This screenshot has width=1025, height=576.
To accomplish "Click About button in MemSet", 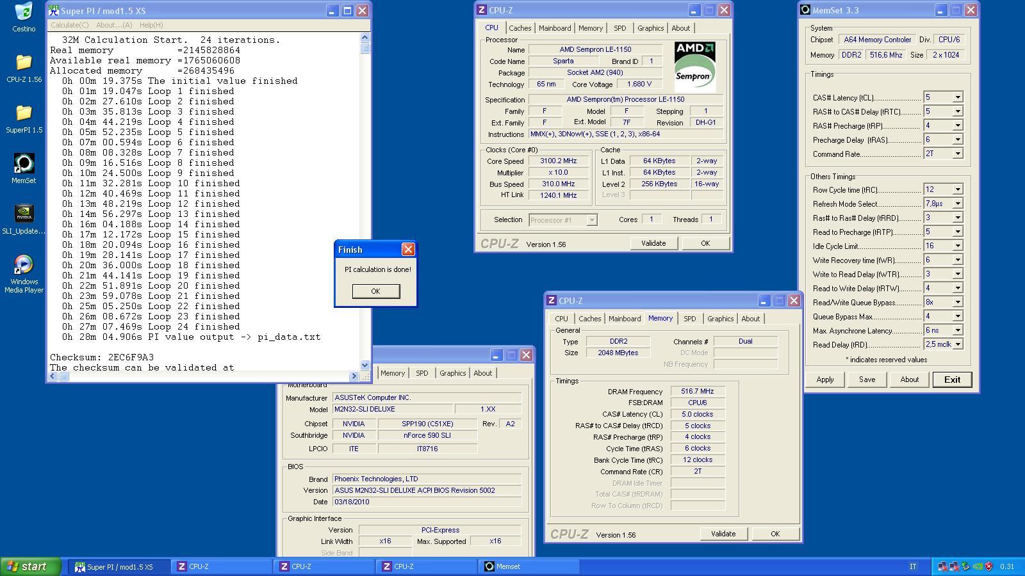I will pyautogui.click(x=909, y=380).
